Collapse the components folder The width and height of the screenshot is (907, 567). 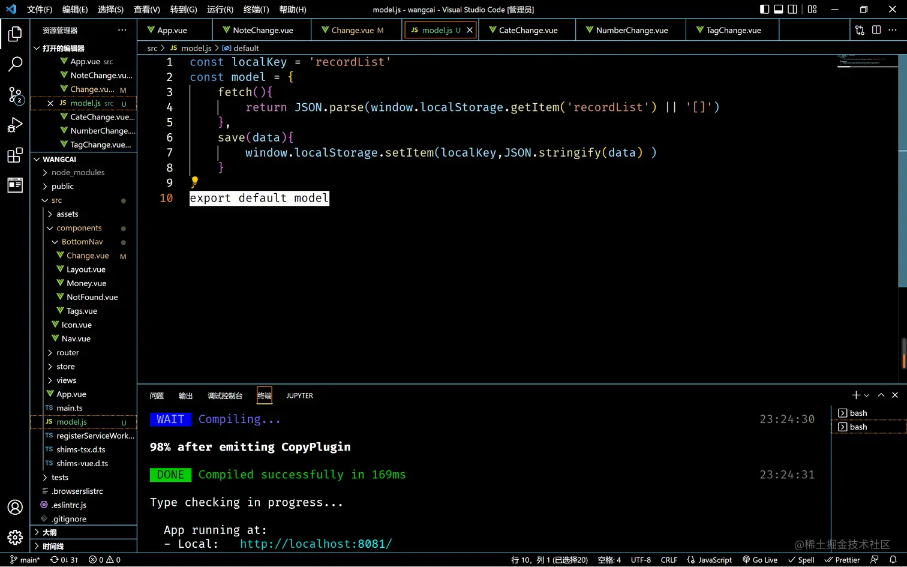(x=79, y=228)
